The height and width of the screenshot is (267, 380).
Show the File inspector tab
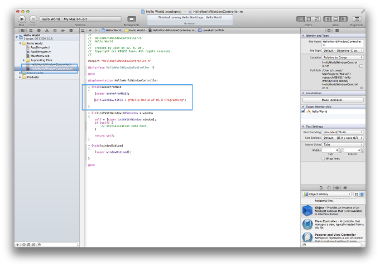pyautogui.click(x=329, y=31)
